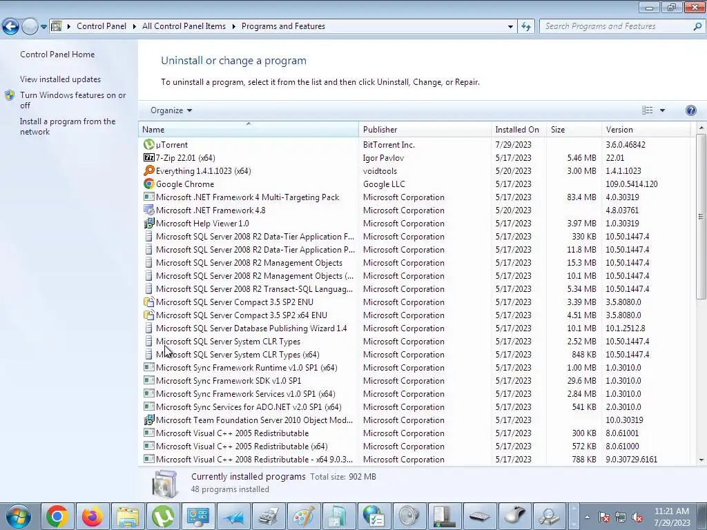707x530 pixels.
Task: Open Google Chrome from the taskbar
Action: point(57,516)
